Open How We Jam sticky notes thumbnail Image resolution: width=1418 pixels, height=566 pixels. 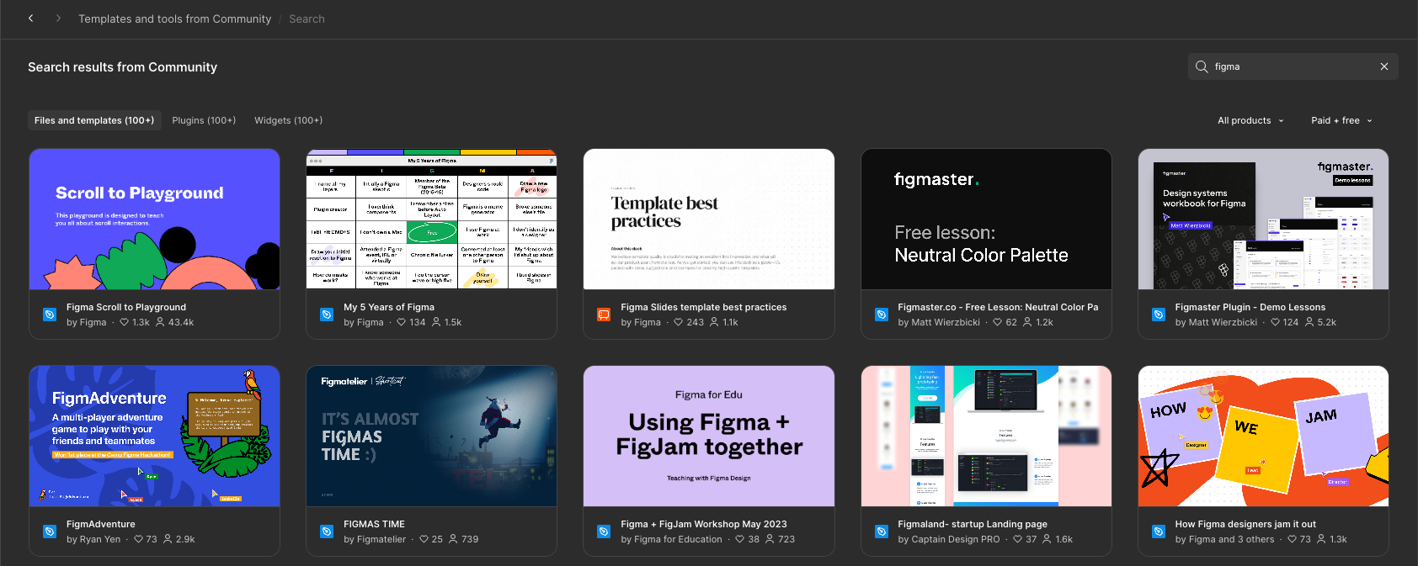pos(1263,436)
